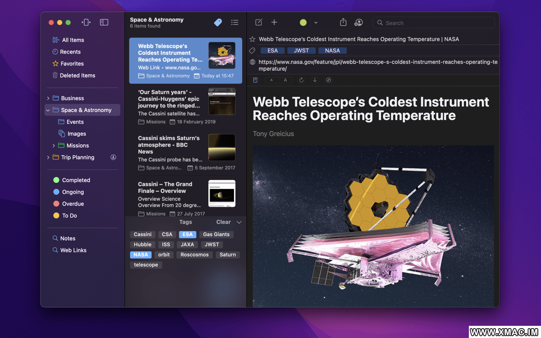Toggle the ESA tag filter

click(x=188, y=234)
